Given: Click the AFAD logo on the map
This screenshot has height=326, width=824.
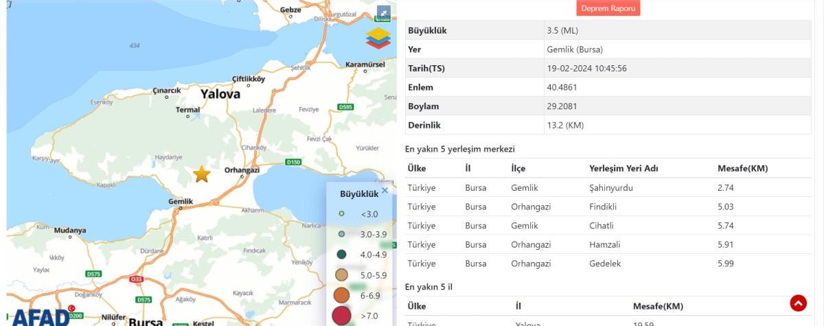Looking at the screenshot, I should coord(41,316).
